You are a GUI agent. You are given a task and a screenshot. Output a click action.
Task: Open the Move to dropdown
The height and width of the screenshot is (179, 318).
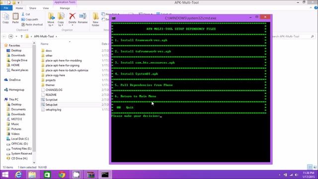(x=51, y=19)
